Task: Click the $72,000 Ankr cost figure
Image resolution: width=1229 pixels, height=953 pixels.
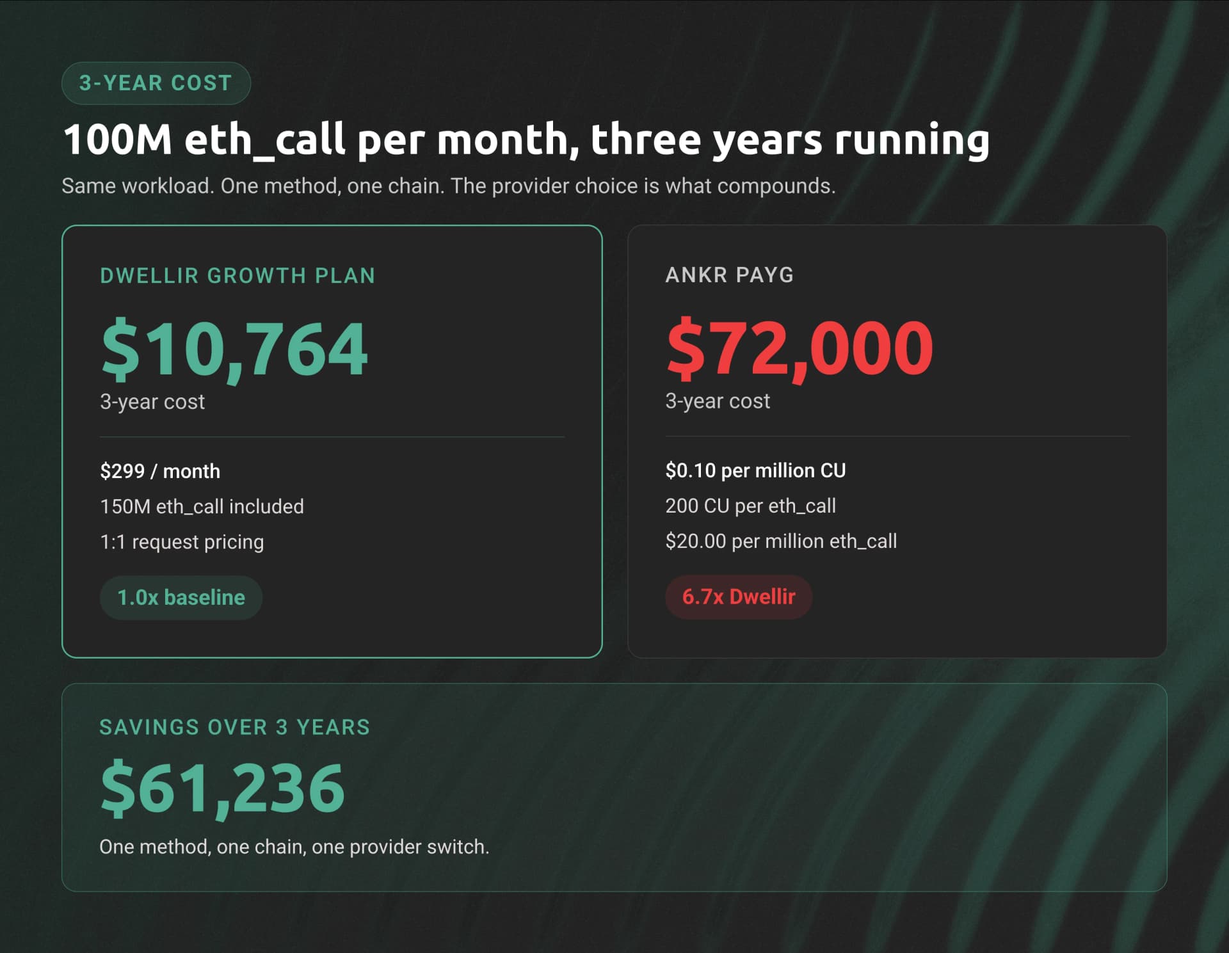Action: 799,349
